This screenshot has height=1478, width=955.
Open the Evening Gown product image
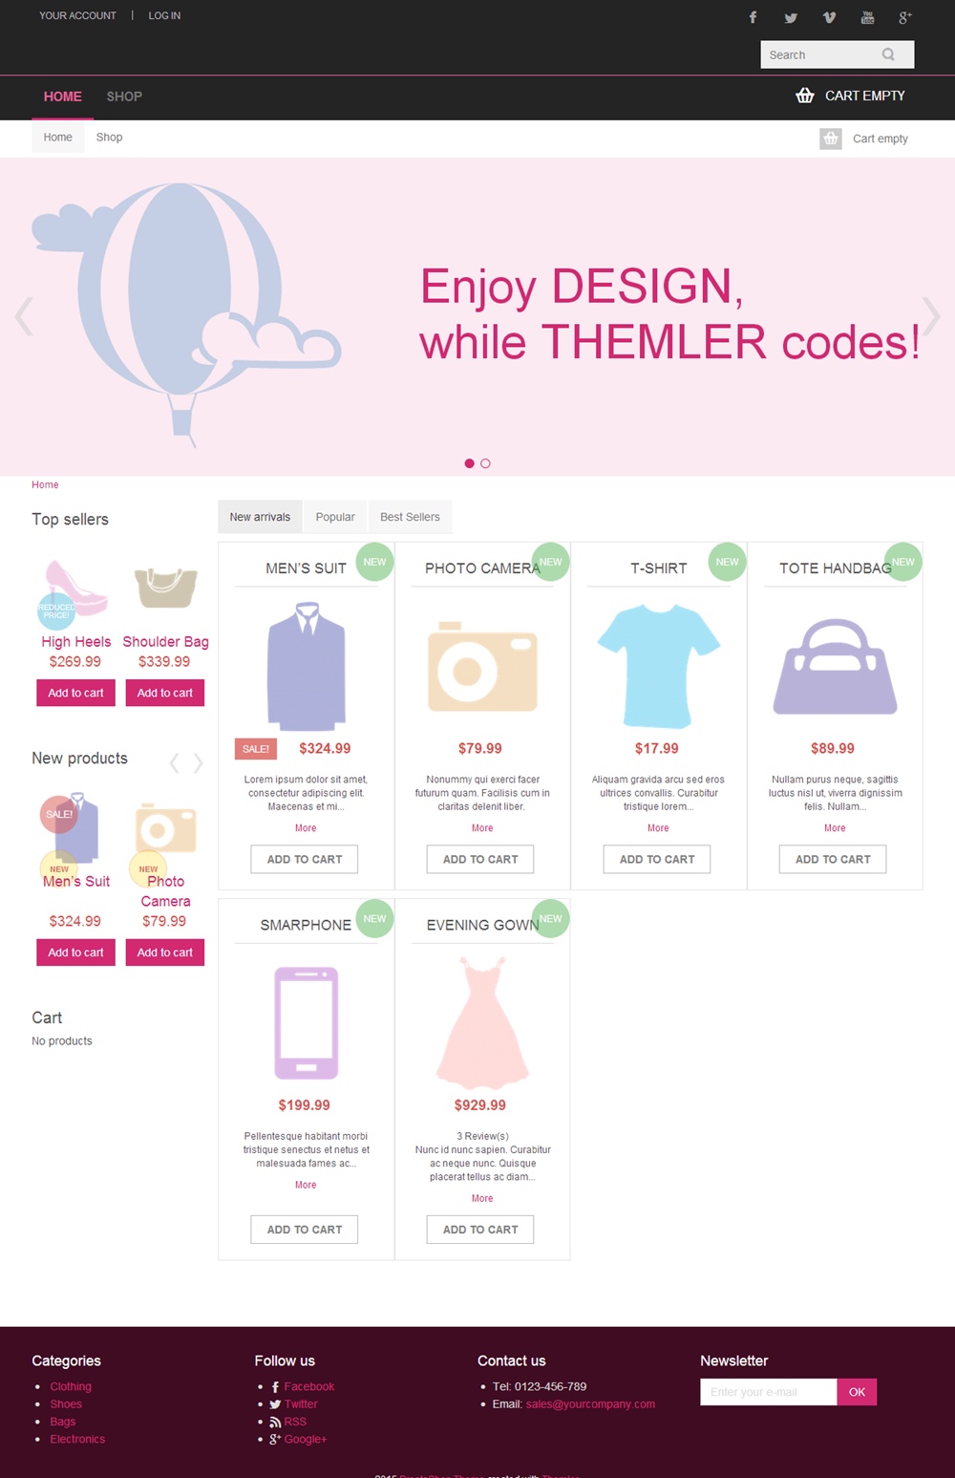click(x=482, y=1023)
